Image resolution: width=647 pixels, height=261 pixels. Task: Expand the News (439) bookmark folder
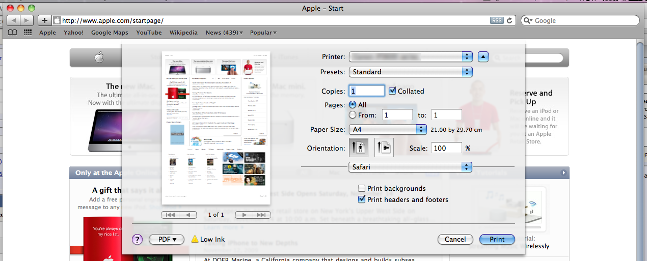pyautogui.click(x=224, y=33)
